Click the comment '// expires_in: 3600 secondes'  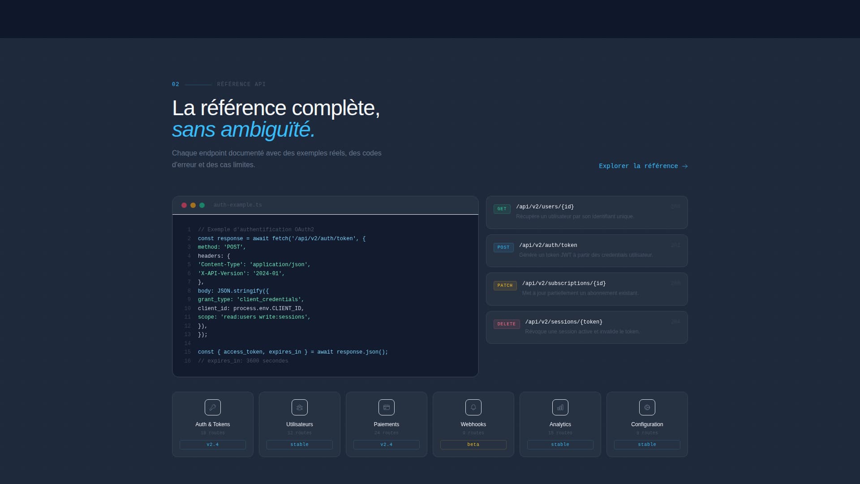point(243,361)
